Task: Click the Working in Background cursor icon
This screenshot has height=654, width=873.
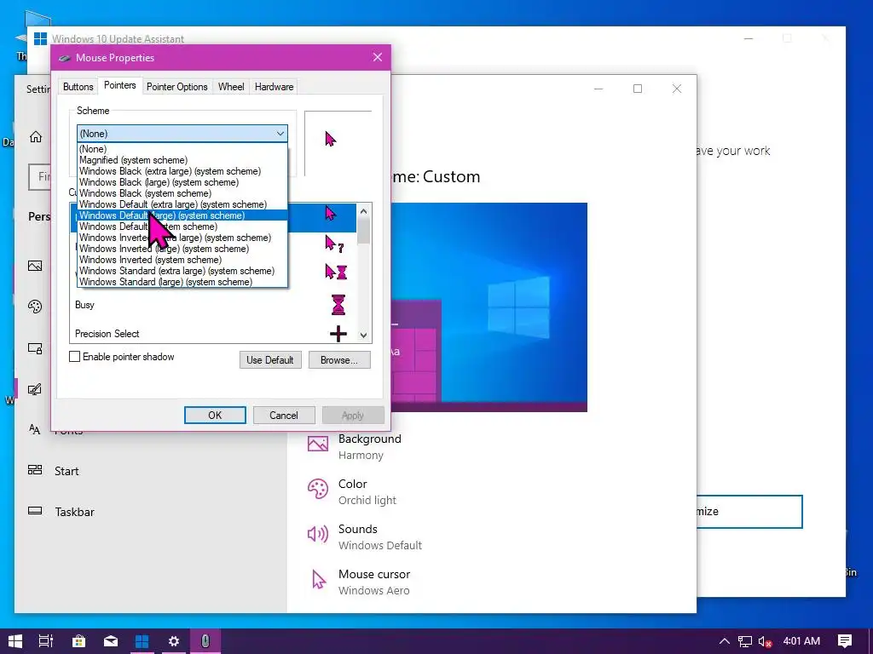Action: pyautogui.click(x=336, y=272)
